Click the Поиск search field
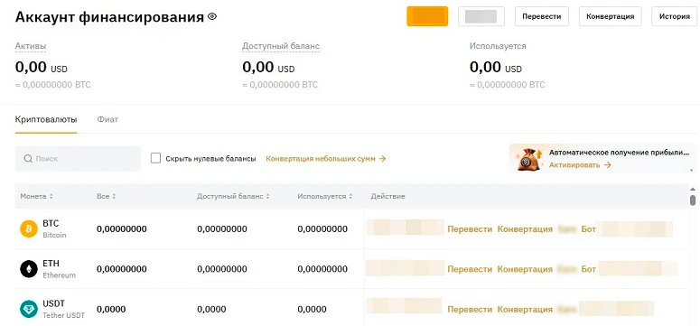Image resolution: width=700 pixels, height=326 pixels. click(78, 159)
